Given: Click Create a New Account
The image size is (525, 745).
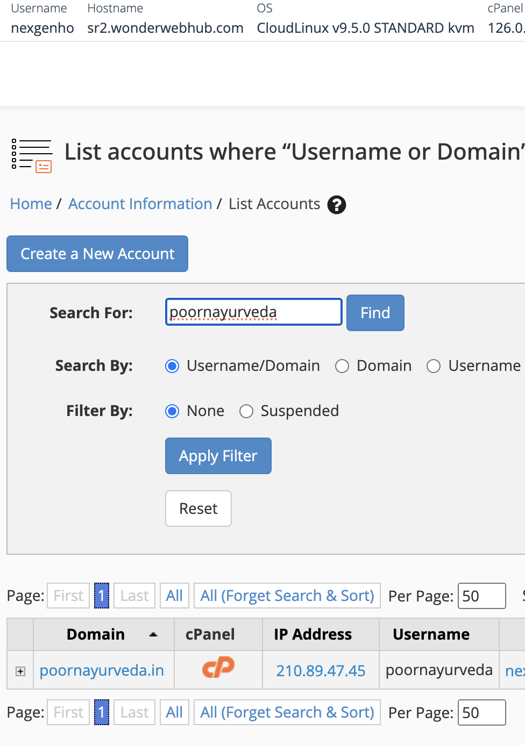Looking at the screenshot, I should point(97,254).
